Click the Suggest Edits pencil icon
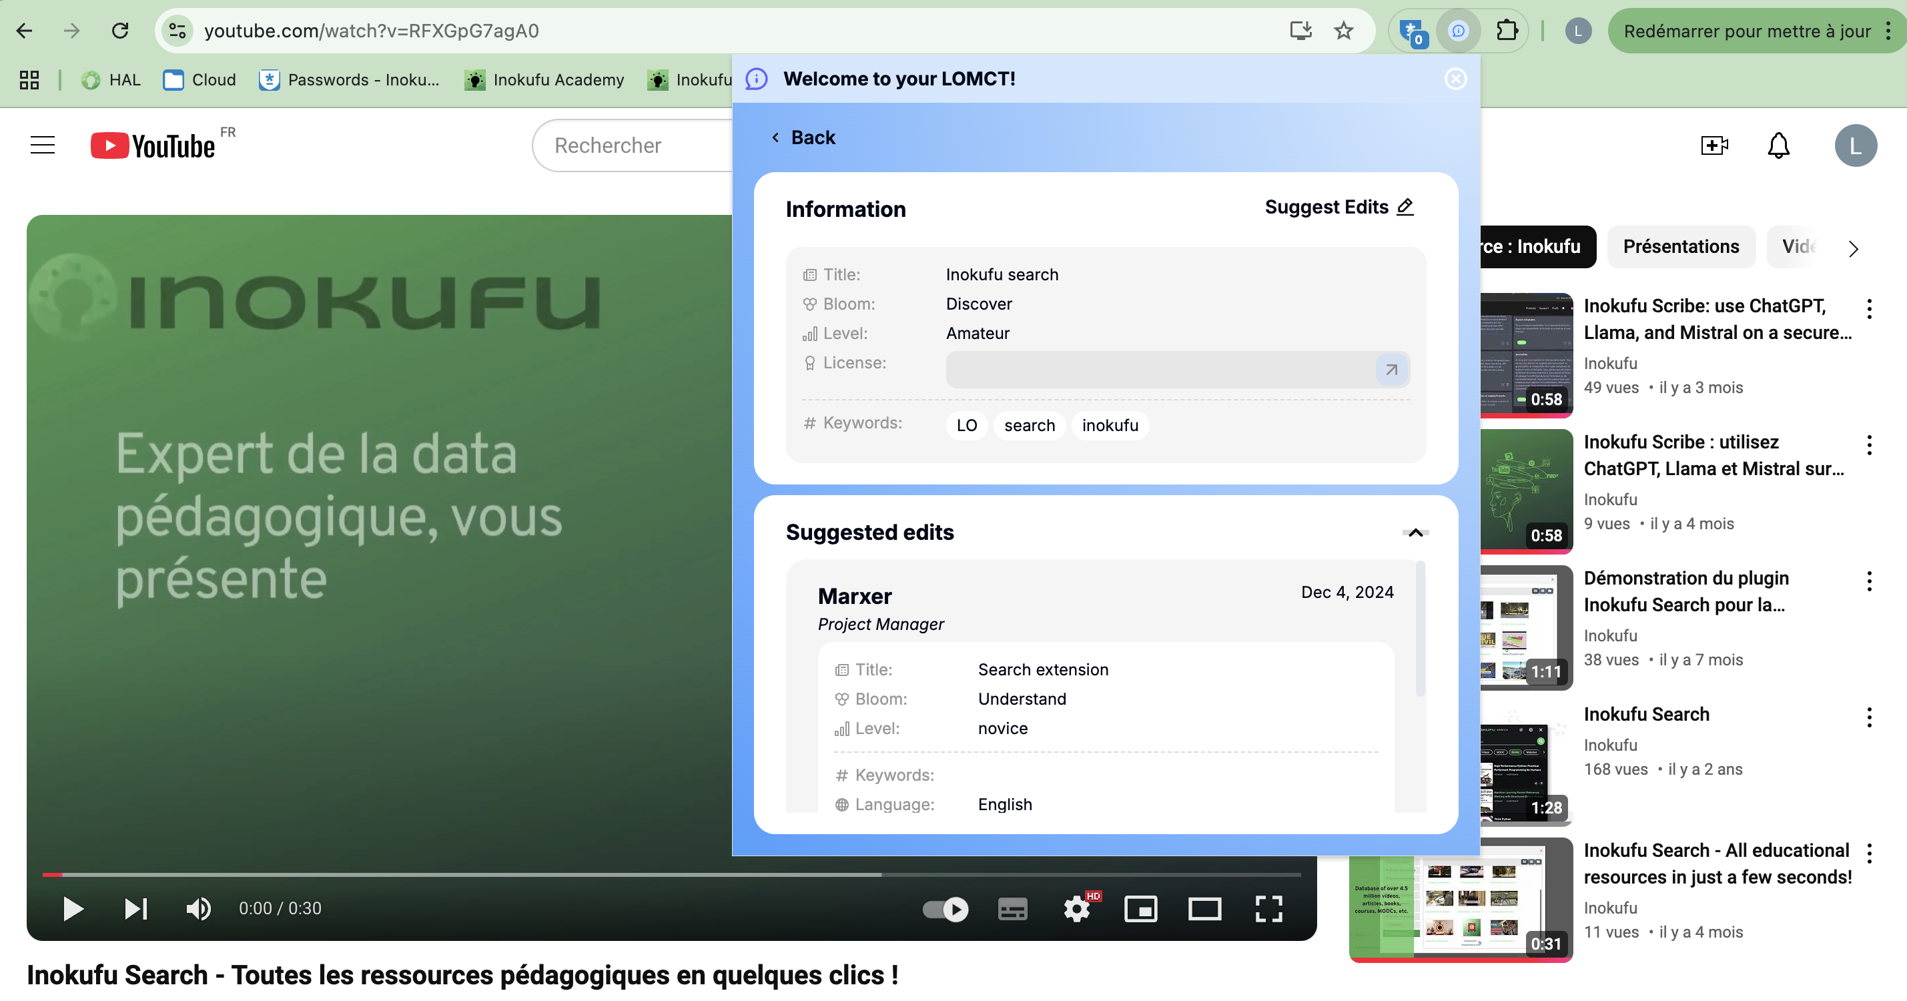Screen dimensions: 1907x1001 tap(1407, 207)
